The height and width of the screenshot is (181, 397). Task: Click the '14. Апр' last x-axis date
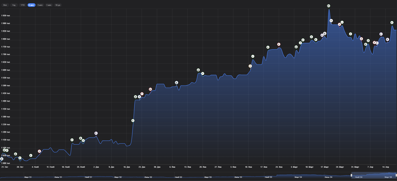tap(385, 167)
